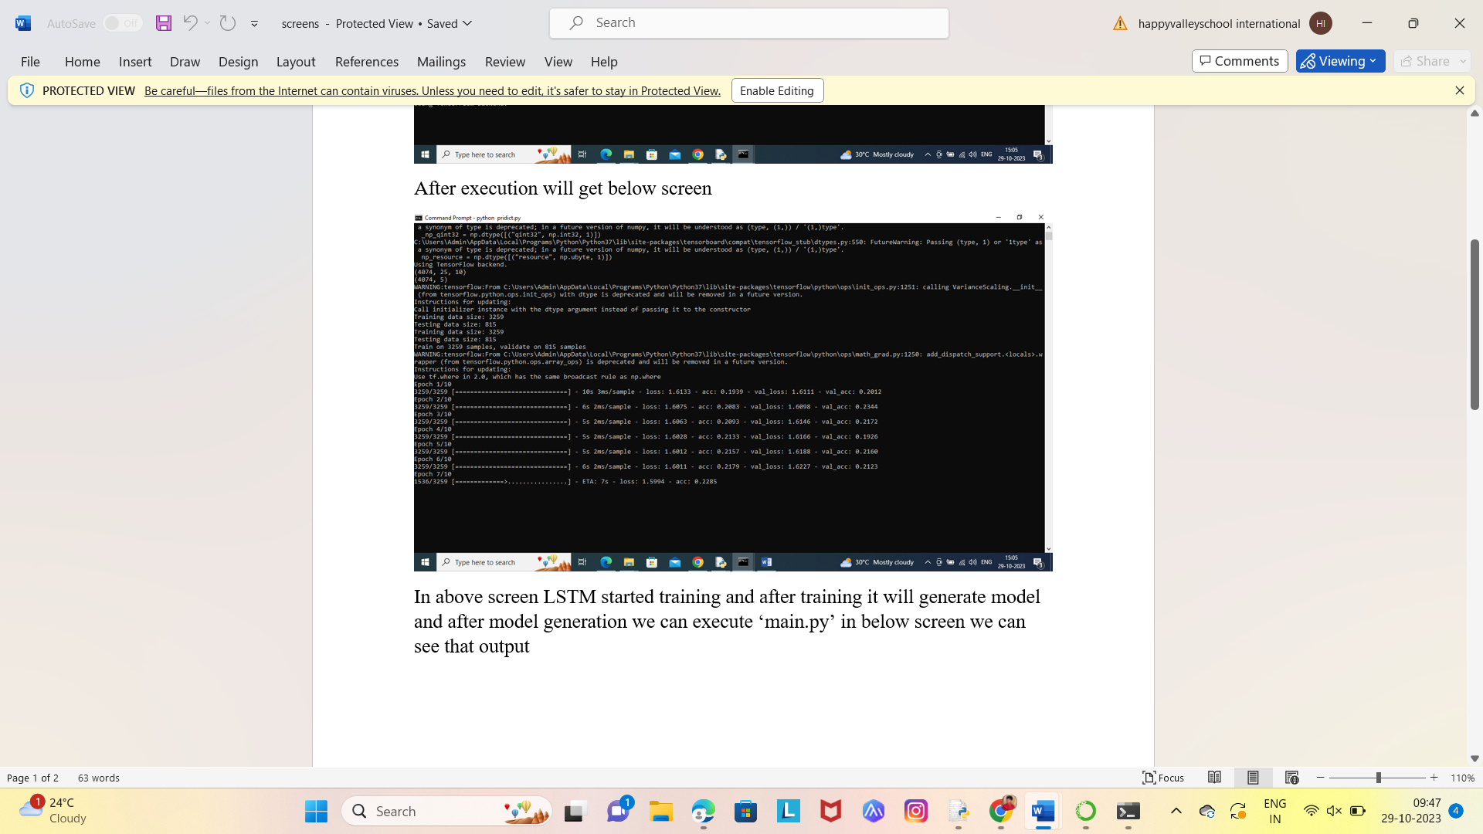This screenshot has height=834, width=1483.
Task: Open the document title saved-status dropdown
Action: [467, 23]
